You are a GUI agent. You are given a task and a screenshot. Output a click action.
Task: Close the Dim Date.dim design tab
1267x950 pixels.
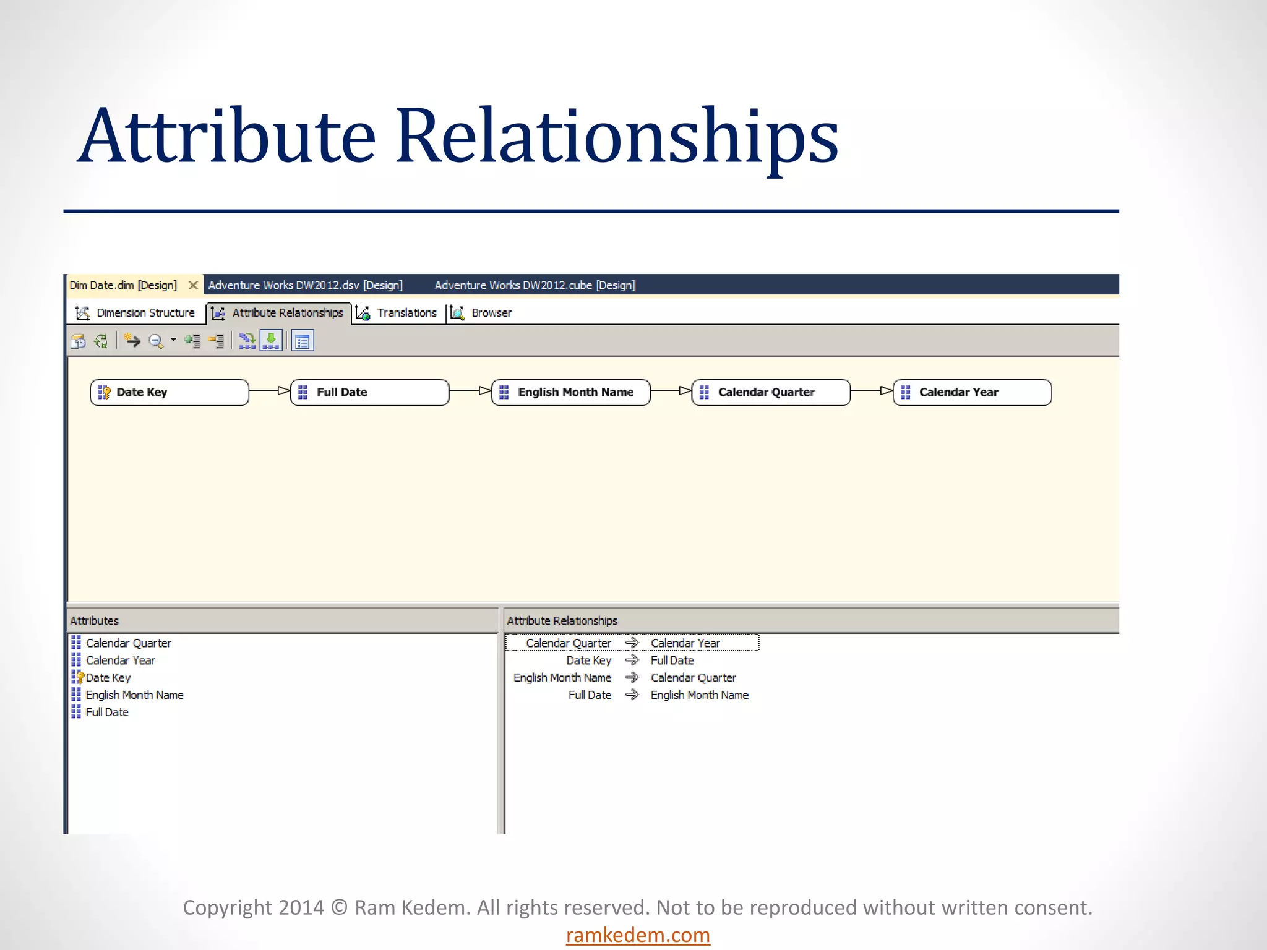(x=193, y=285)
